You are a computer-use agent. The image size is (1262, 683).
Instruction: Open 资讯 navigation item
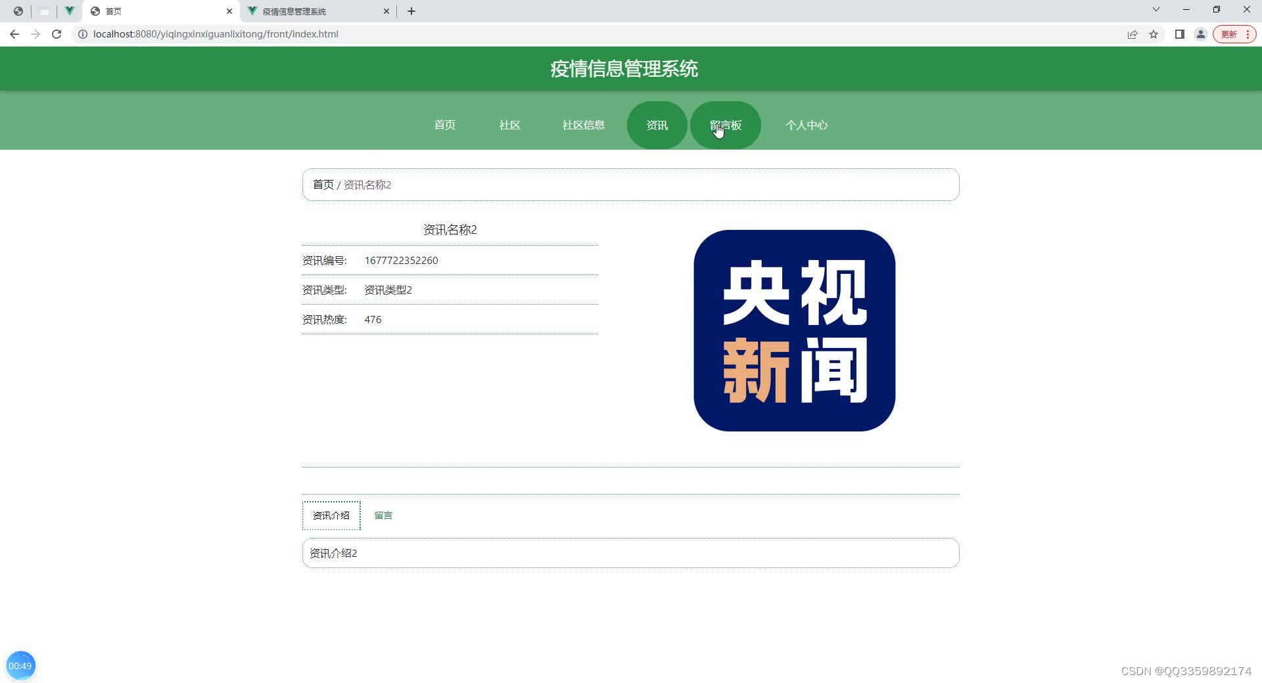point(657,125)
